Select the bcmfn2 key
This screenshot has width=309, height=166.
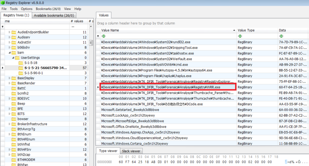(x=23, y=93)
